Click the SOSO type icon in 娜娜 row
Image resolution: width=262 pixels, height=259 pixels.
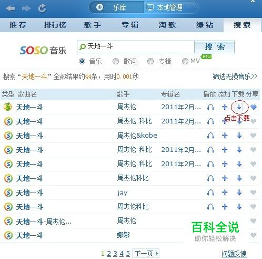[x=8, y=235]
